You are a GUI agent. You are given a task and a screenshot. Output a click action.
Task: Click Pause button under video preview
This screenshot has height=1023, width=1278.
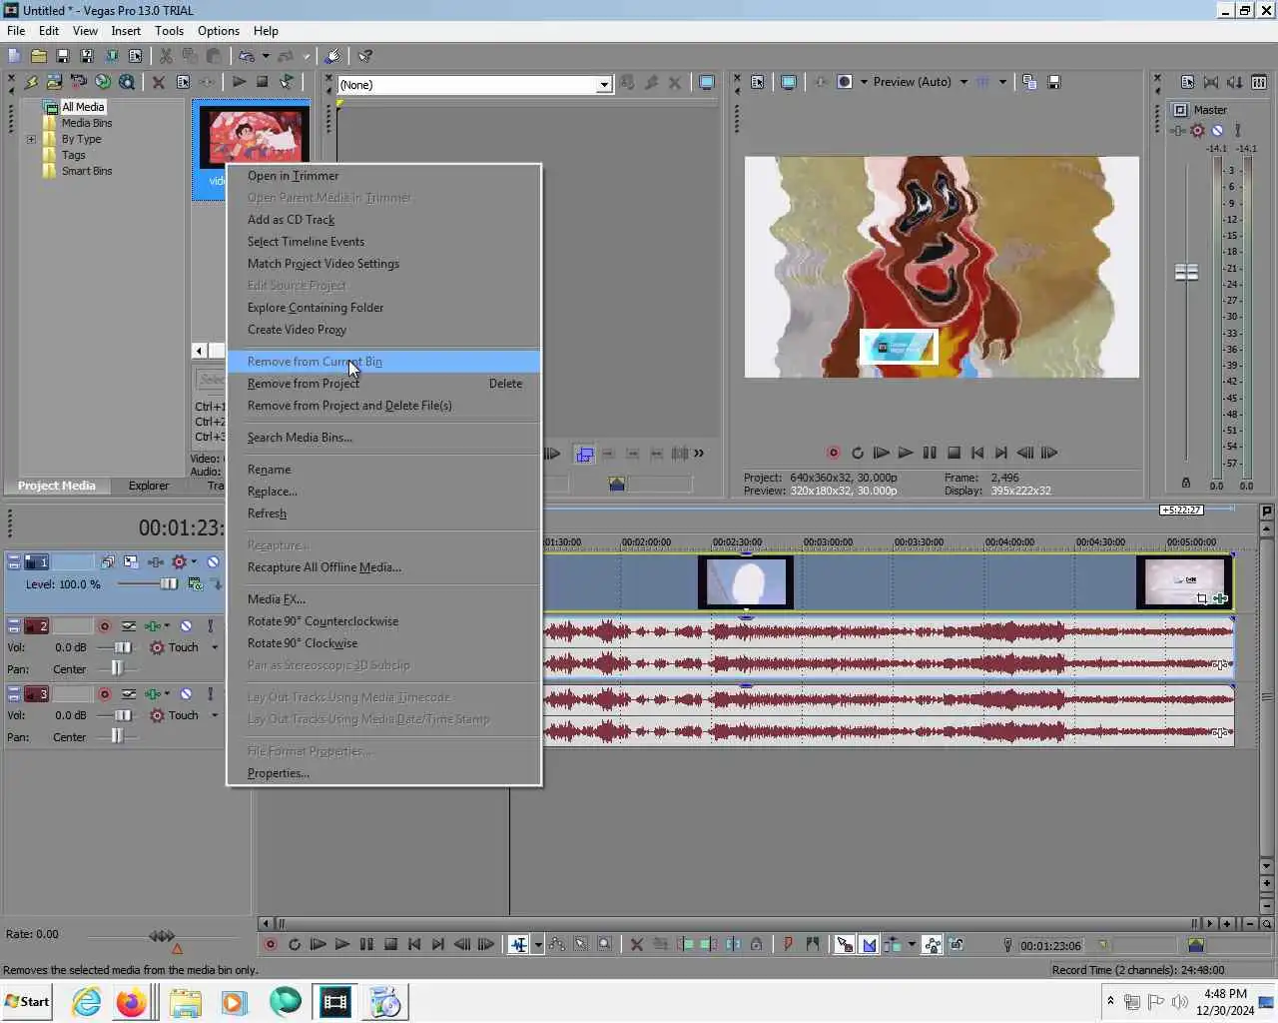tap(930, 453)
